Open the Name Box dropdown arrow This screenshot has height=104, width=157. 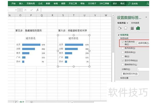(x=16, y=10)
